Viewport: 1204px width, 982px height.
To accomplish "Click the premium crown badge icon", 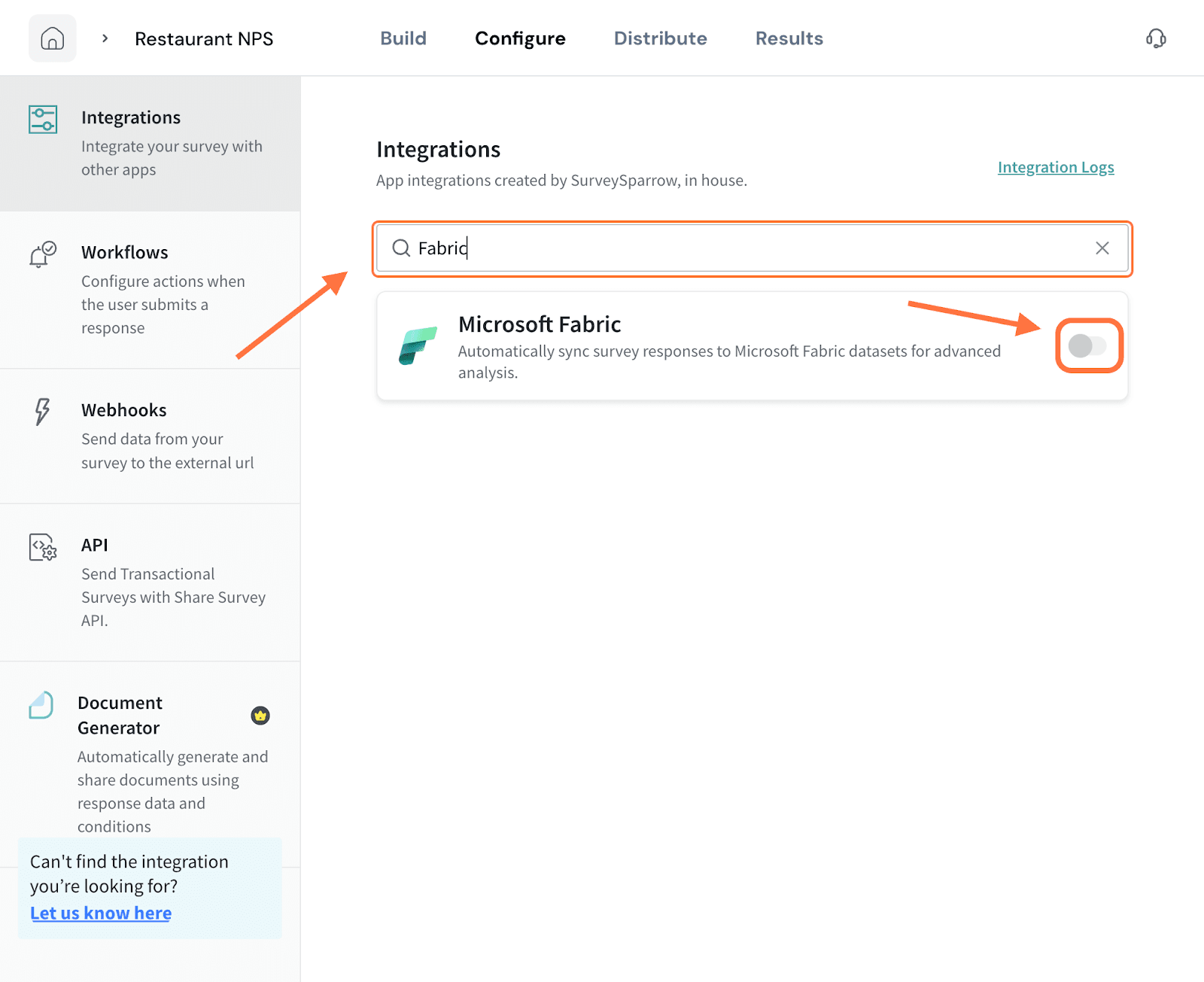I will coord(260,716).
